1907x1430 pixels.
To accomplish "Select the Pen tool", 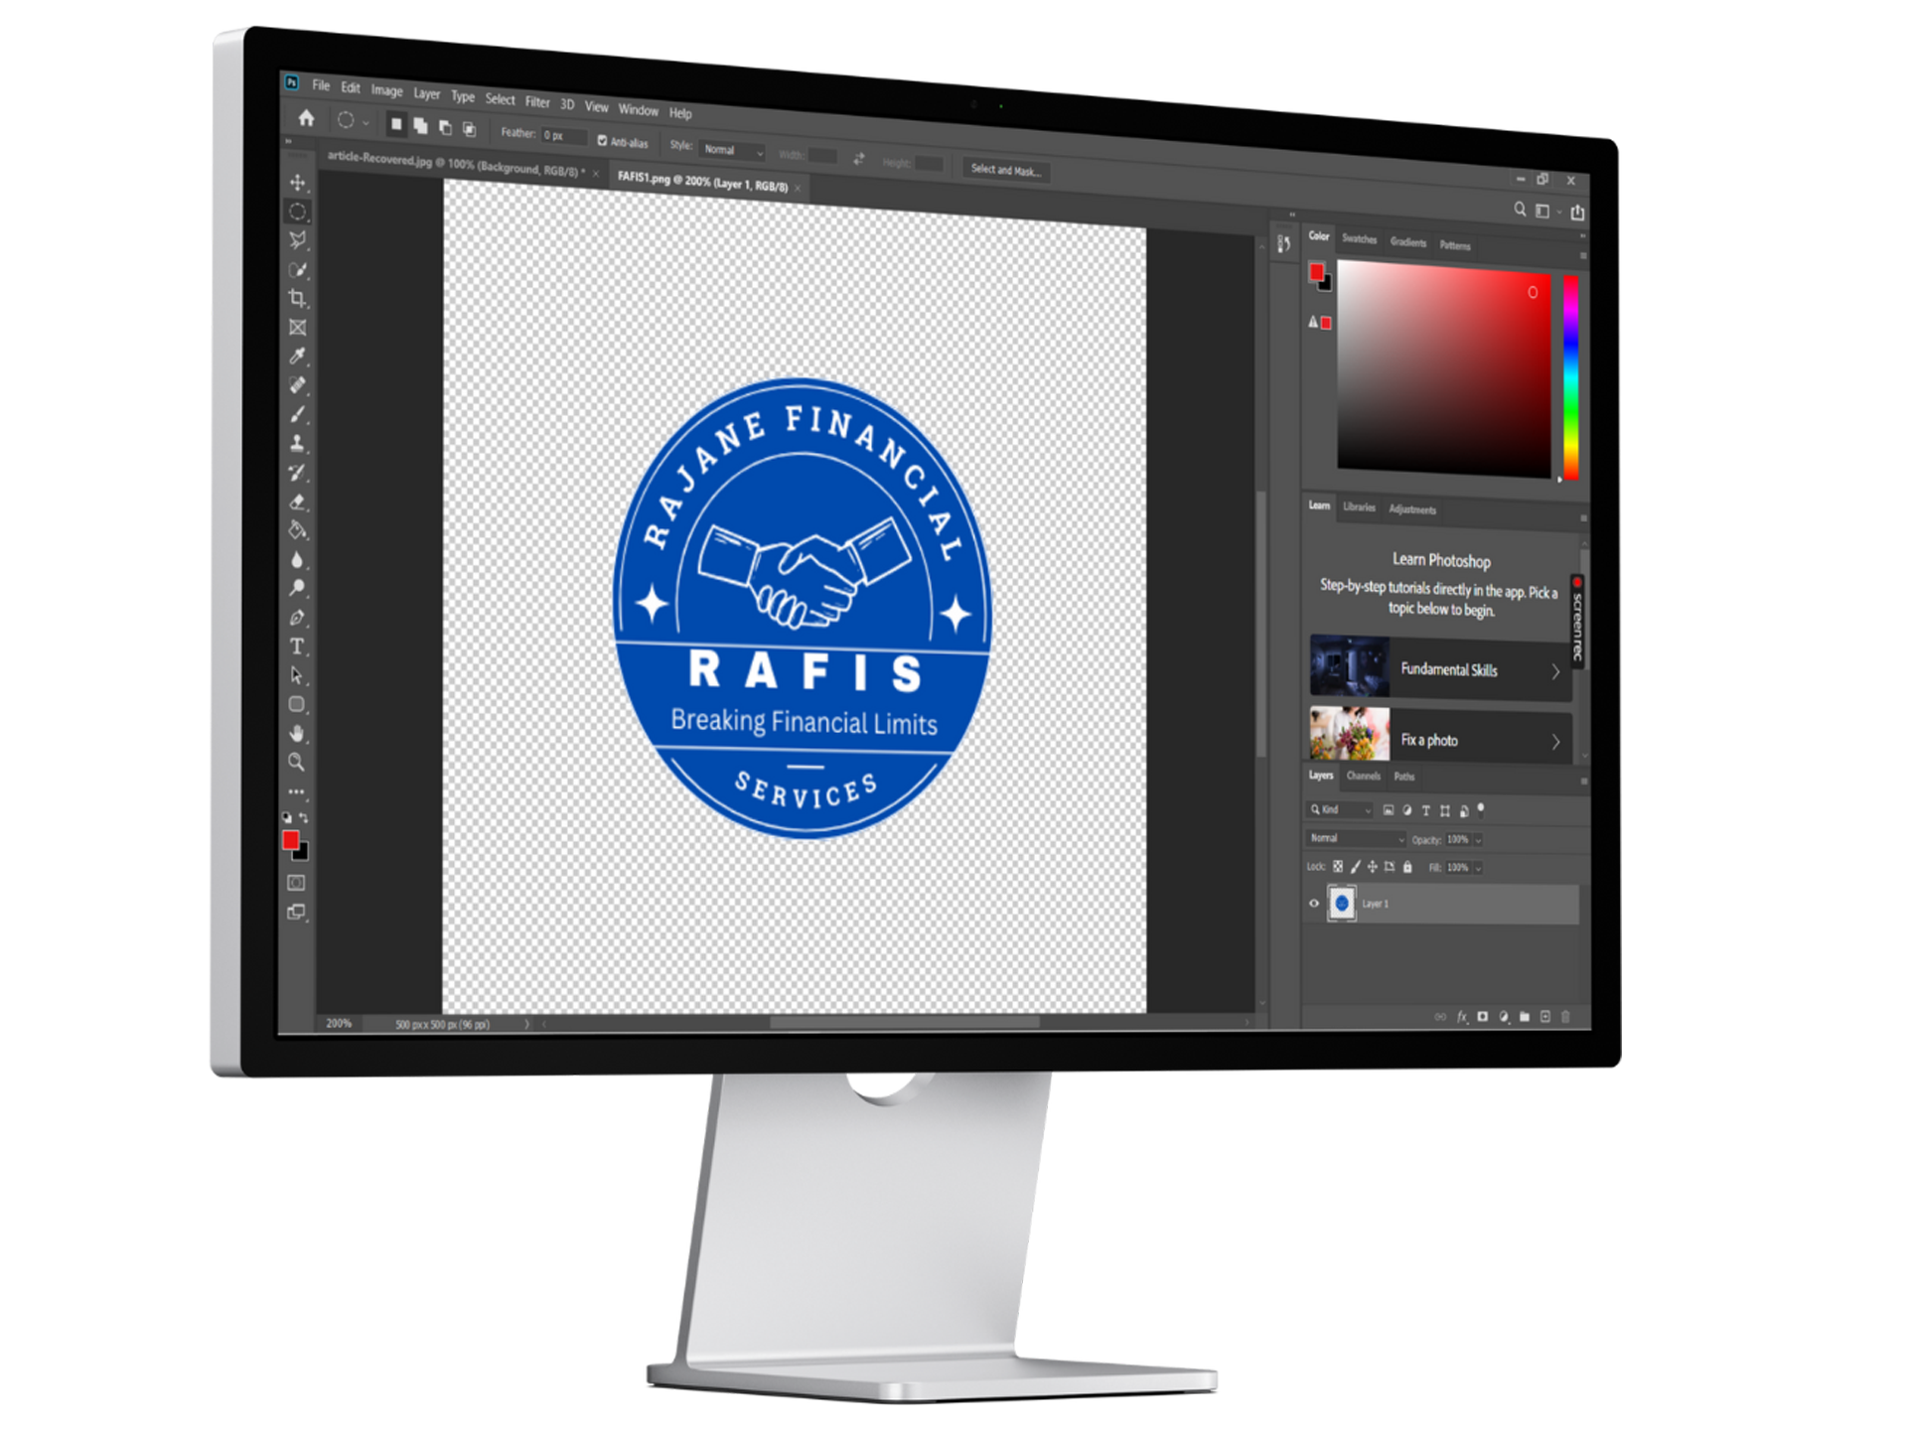I will tap(297, 618).
